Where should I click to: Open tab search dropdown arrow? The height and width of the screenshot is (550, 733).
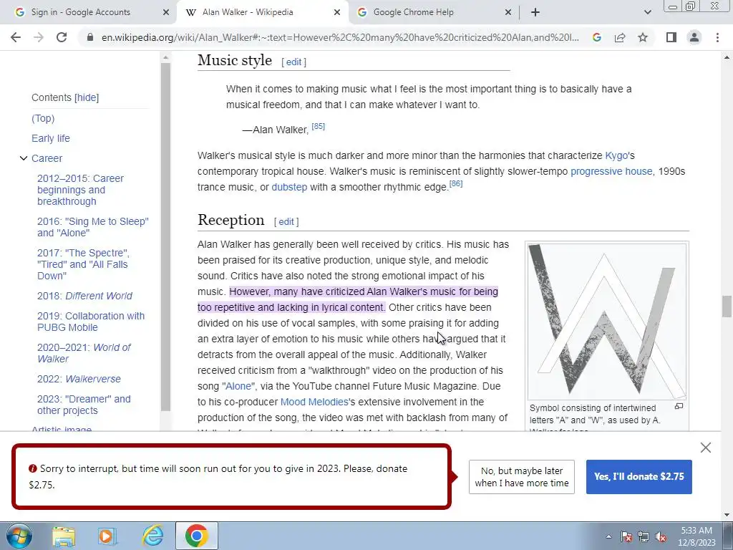pos(647,12)
